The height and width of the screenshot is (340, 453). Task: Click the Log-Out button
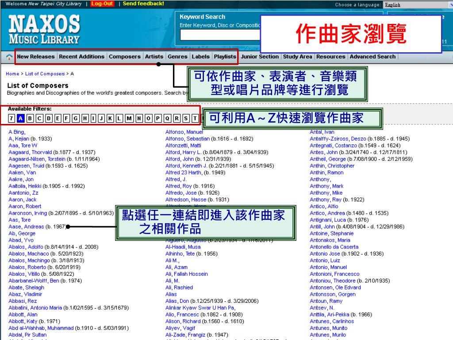(102, 4)
